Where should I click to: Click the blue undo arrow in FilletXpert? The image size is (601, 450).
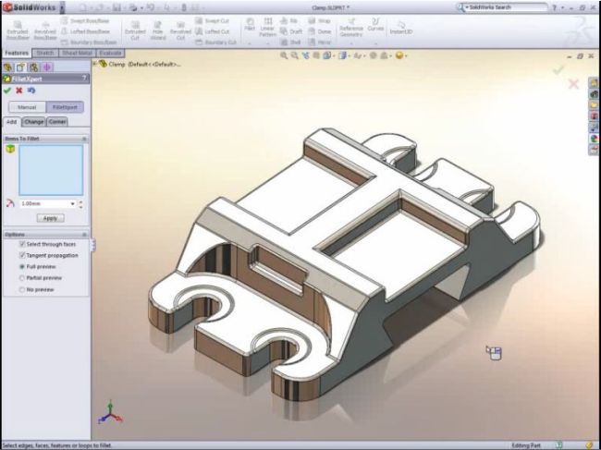[31, 91]
